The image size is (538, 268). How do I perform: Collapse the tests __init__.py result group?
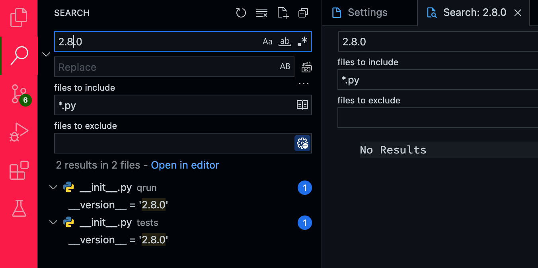(53, 222)
